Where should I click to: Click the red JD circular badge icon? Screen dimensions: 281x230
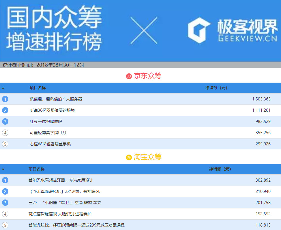click(x=129, y=76)
